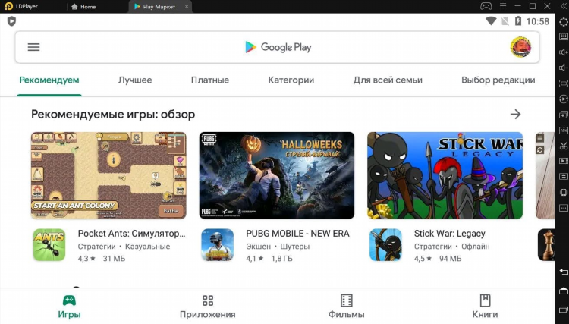Click the Стратегии • Офлайн genre text
The height and width of the screenshot is (324, 569).
click(452, 247)
